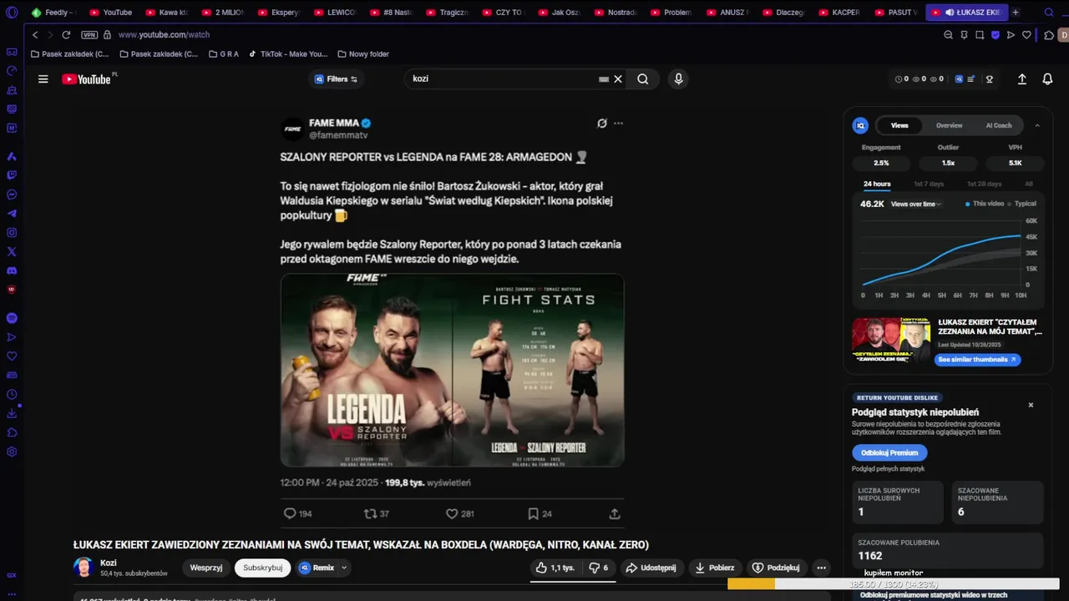The width and height of the screenshot is (1069, 601).
Task: Open 'Views over time' dropdown
Action: pyautogui.click(x=916, y=204)
